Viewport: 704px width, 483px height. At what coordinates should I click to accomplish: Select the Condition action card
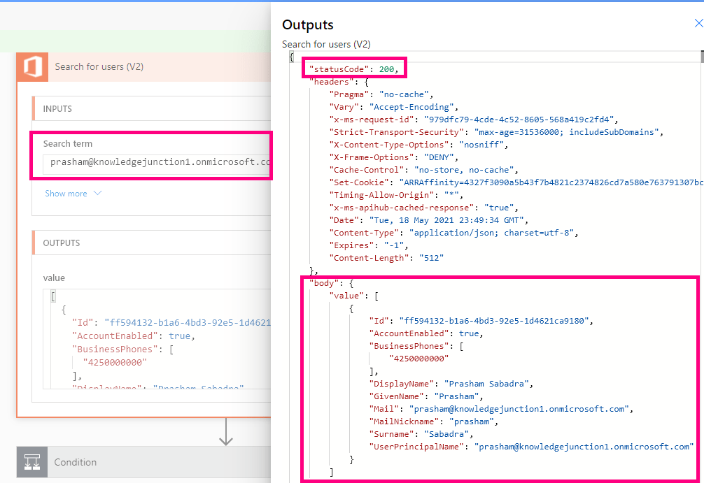tap(140, 462)
